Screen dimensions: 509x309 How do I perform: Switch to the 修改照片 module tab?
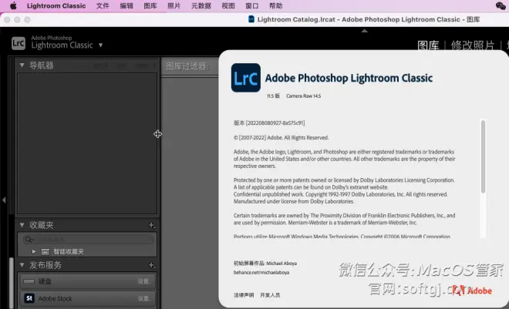(472, 45)
